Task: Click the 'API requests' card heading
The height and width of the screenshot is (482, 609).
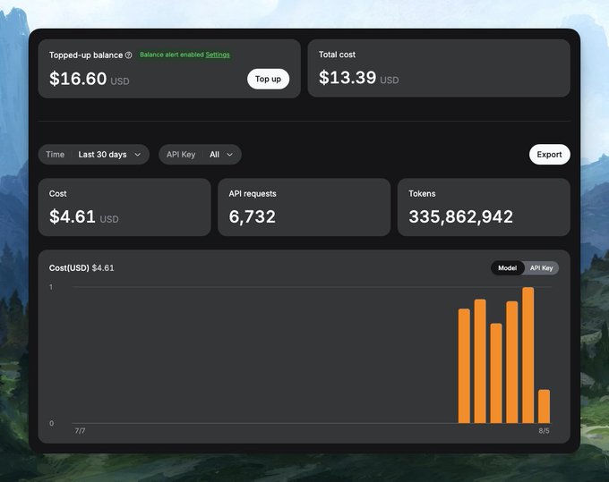Action: (253, 193)
